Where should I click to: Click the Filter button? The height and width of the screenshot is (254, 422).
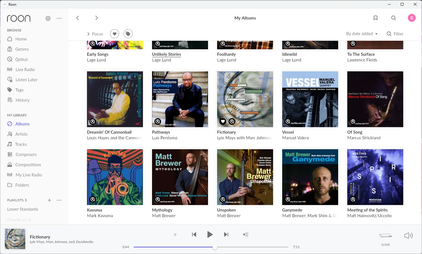point(395,34)
